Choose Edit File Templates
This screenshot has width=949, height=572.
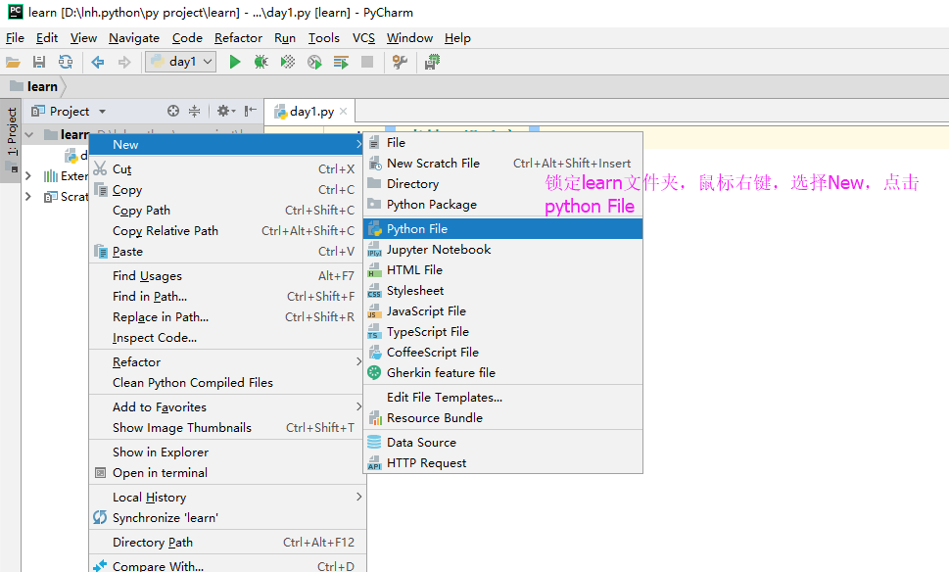pos(503,398)
